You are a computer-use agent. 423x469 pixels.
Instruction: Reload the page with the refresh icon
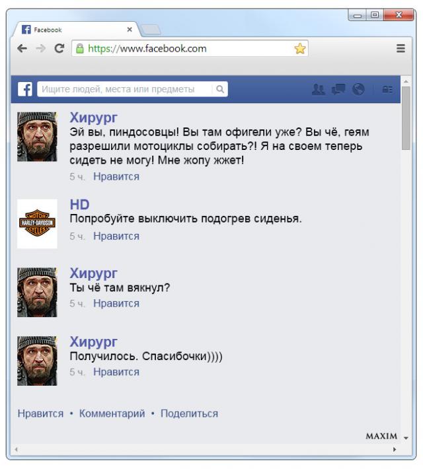click(59, 48)
